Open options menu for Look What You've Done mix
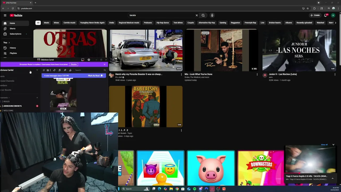This screenshot has height=192, width=341. point(257,74)
